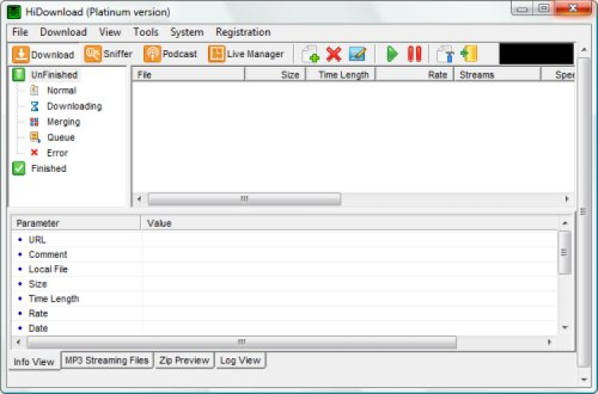
Task: Click the black speed graph display
Action: (x=537, y=53)
